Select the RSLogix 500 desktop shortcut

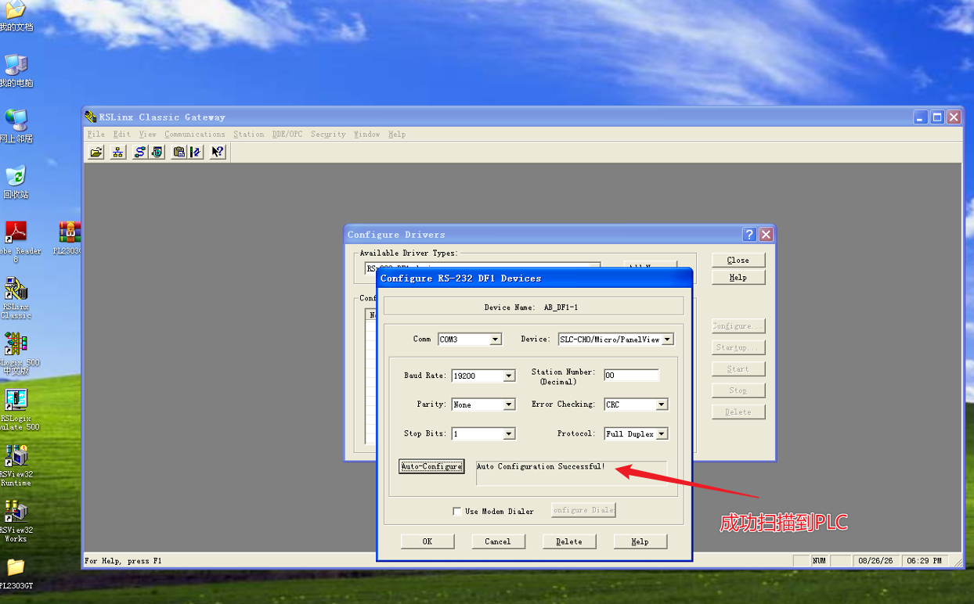coord(16,353)
